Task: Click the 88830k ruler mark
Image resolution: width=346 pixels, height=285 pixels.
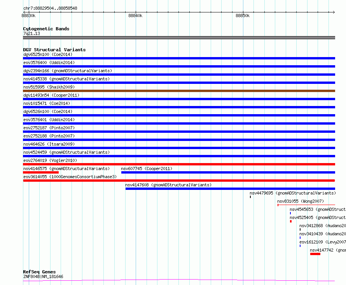Action: [x=28, y=16]
